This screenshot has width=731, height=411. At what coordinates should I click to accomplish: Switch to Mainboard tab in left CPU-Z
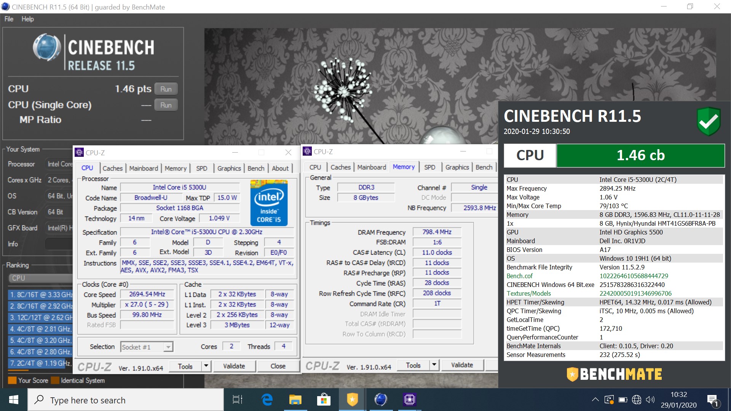coord(144,168)
